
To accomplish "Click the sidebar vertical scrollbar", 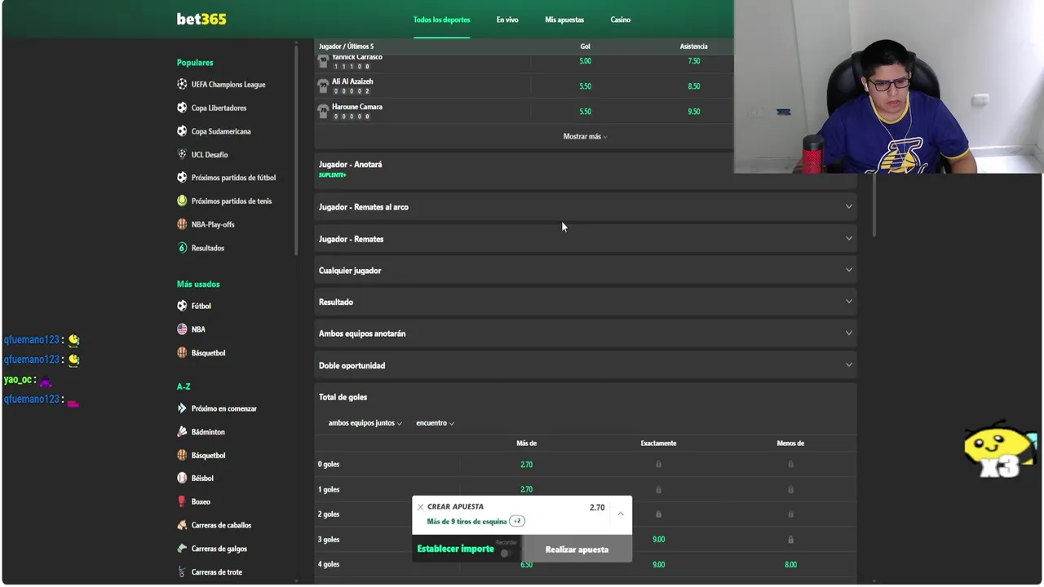I will [297, 149].
